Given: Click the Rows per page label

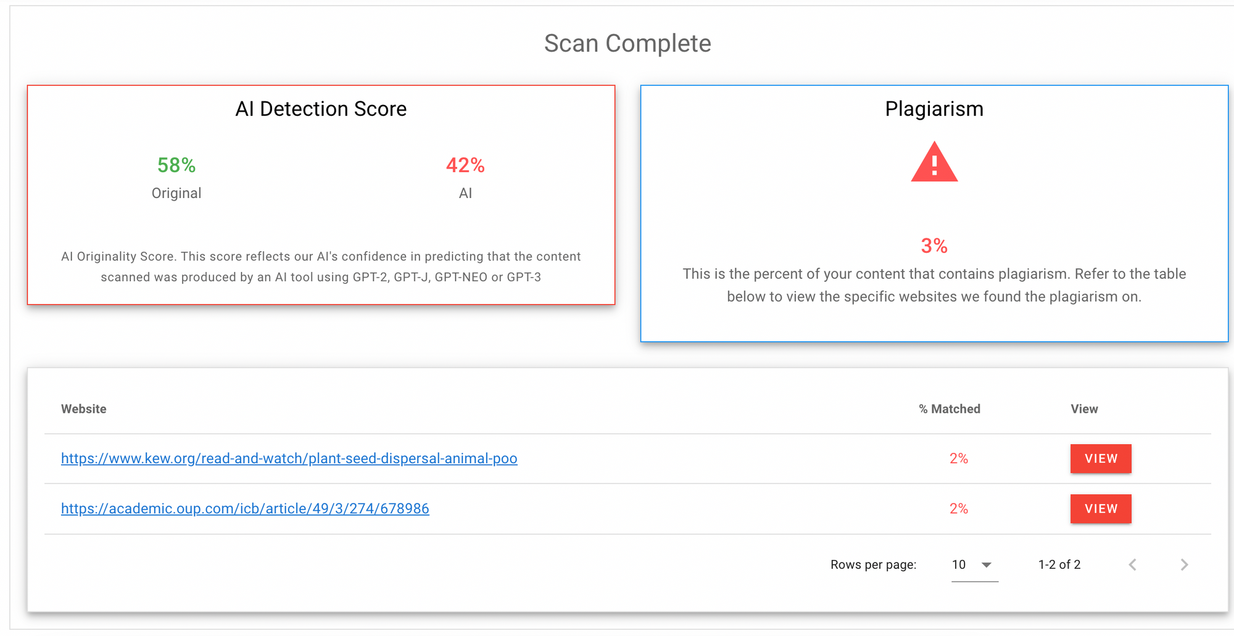Looking at the screenshot, I should [873, 564].
